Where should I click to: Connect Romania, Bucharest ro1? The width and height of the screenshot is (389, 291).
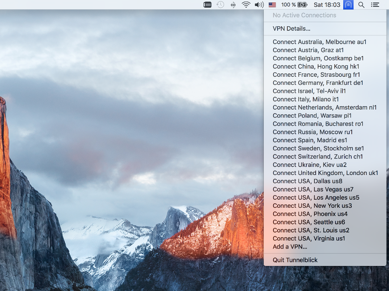325,124
